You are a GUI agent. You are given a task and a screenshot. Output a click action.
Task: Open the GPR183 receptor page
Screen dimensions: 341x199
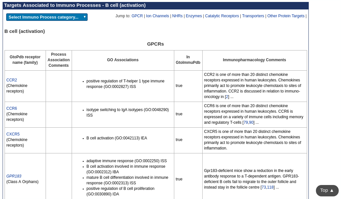(x=14, y=176)
